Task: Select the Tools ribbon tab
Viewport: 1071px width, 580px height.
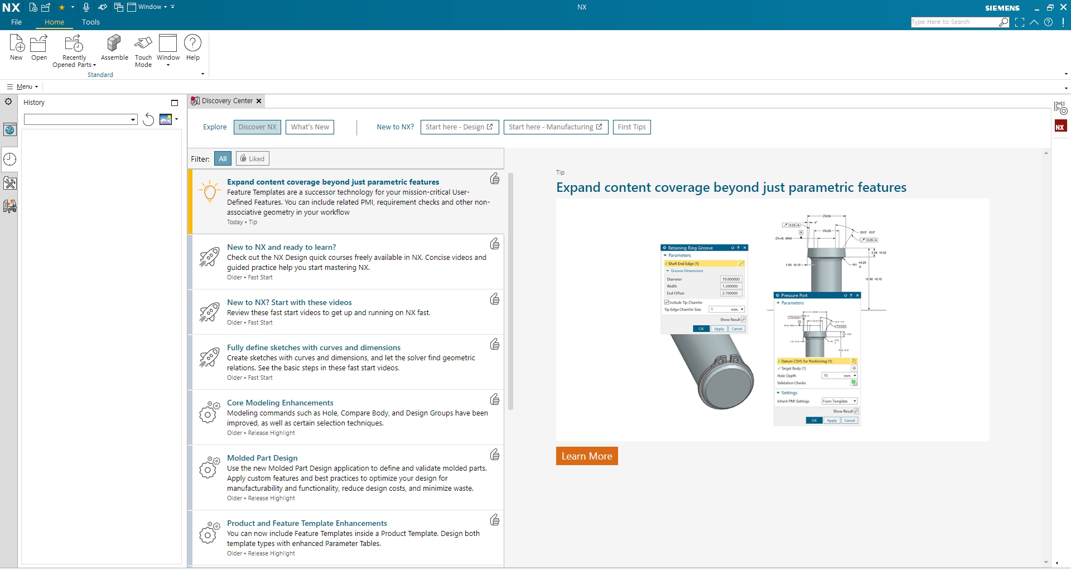Action: click(91, 22)
